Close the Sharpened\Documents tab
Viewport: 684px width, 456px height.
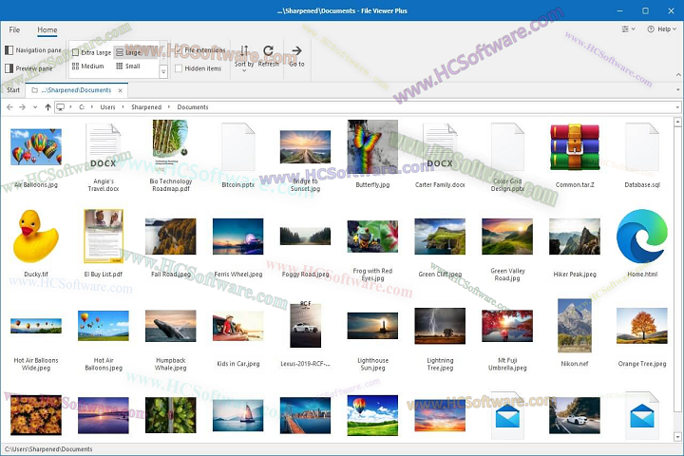click(120, 90)
